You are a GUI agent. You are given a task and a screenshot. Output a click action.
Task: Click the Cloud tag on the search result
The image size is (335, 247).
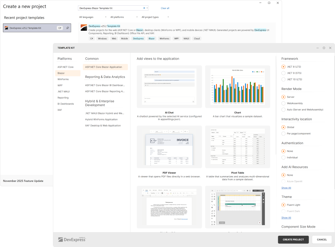(197, 39)
